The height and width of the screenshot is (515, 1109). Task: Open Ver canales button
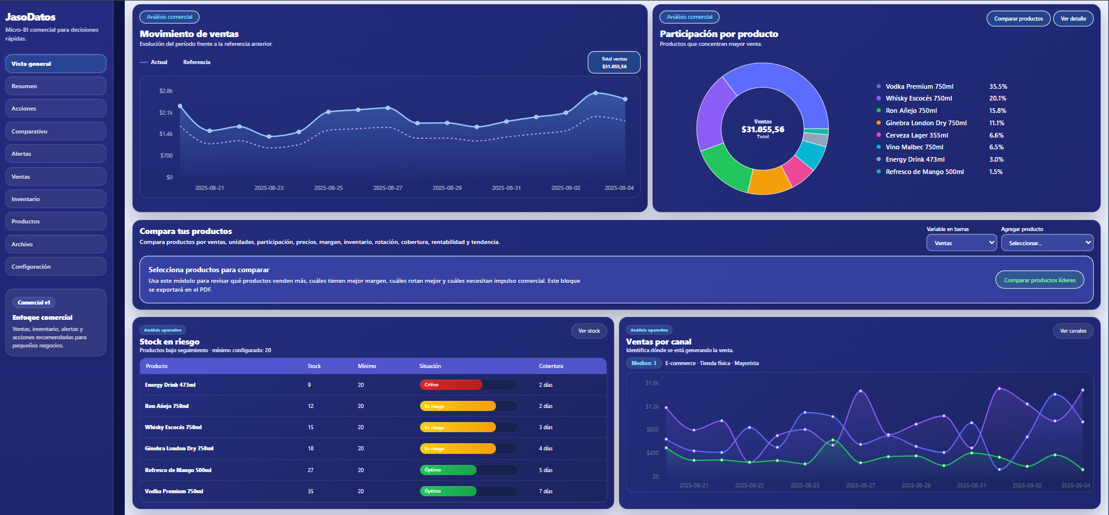(x=1073, y=331)
